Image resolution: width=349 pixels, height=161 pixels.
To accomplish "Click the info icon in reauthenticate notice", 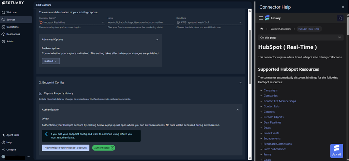I will pos(46,134).
